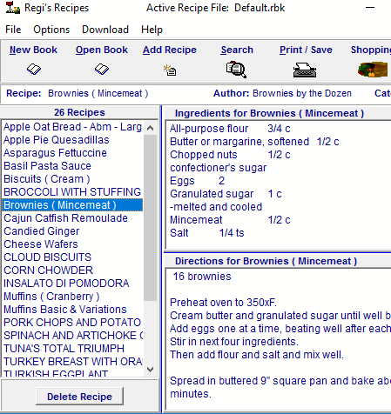Select Muffins Basic & Variations recipe
The height and width of the screenshot is (414, 391).
[72, 310]
